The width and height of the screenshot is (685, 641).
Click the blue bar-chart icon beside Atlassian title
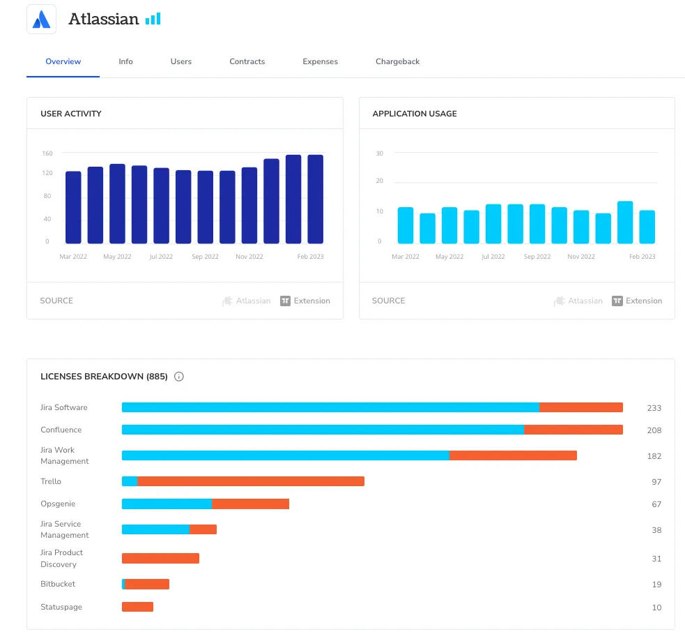pos(153,19)
